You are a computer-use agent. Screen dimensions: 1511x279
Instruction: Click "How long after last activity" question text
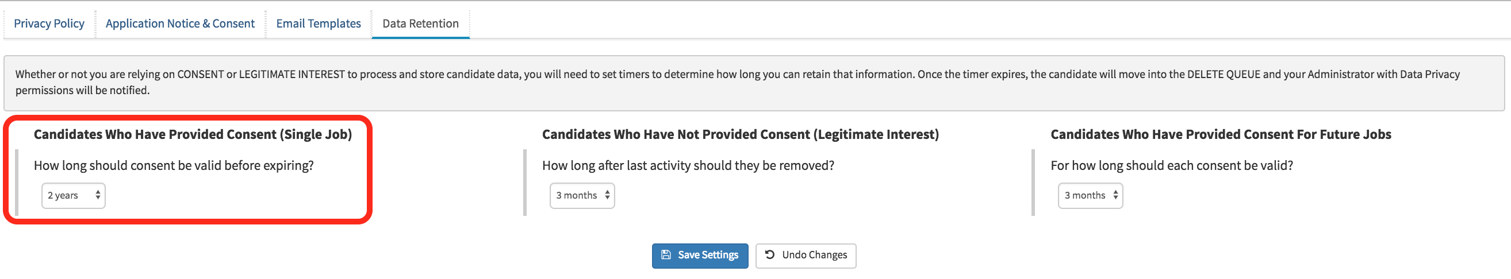[688, 166]
